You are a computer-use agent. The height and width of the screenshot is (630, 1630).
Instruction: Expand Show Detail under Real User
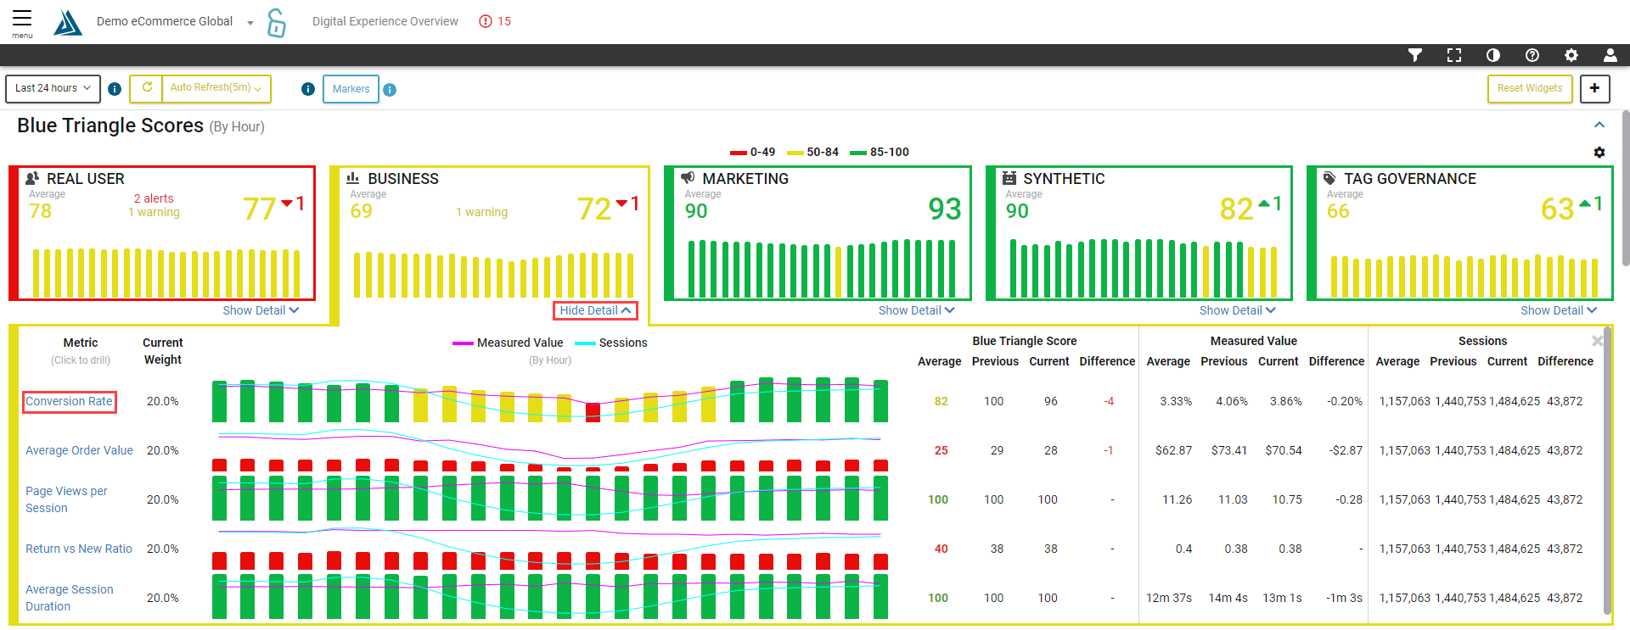click(x=261, y=310)
